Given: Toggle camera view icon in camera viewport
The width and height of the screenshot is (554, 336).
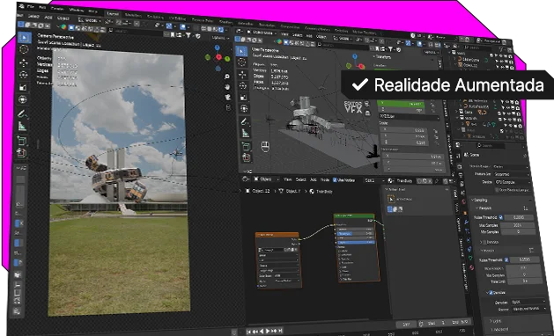Looking at the screenshot, I should [x=227, y=97].
